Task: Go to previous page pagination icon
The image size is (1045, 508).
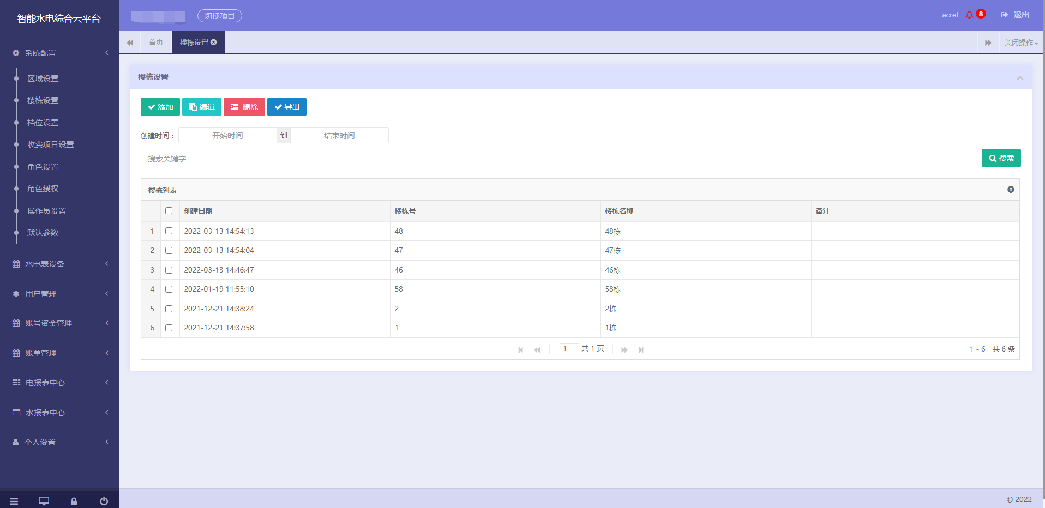Action: click(x=537, y=350)
